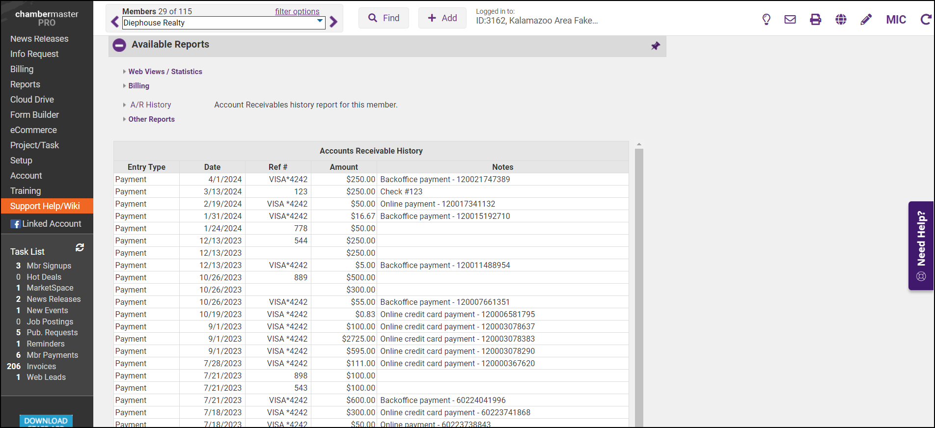The image size is (935, 428).
Task: Expand the Billing reports group
Action: (138, 86)
